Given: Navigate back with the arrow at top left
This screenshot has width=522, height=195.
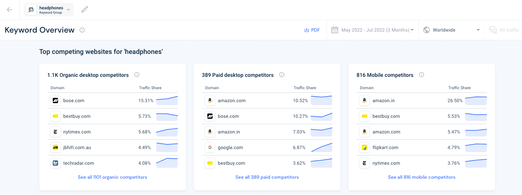Looking at the screenshot, I should 9,9.
